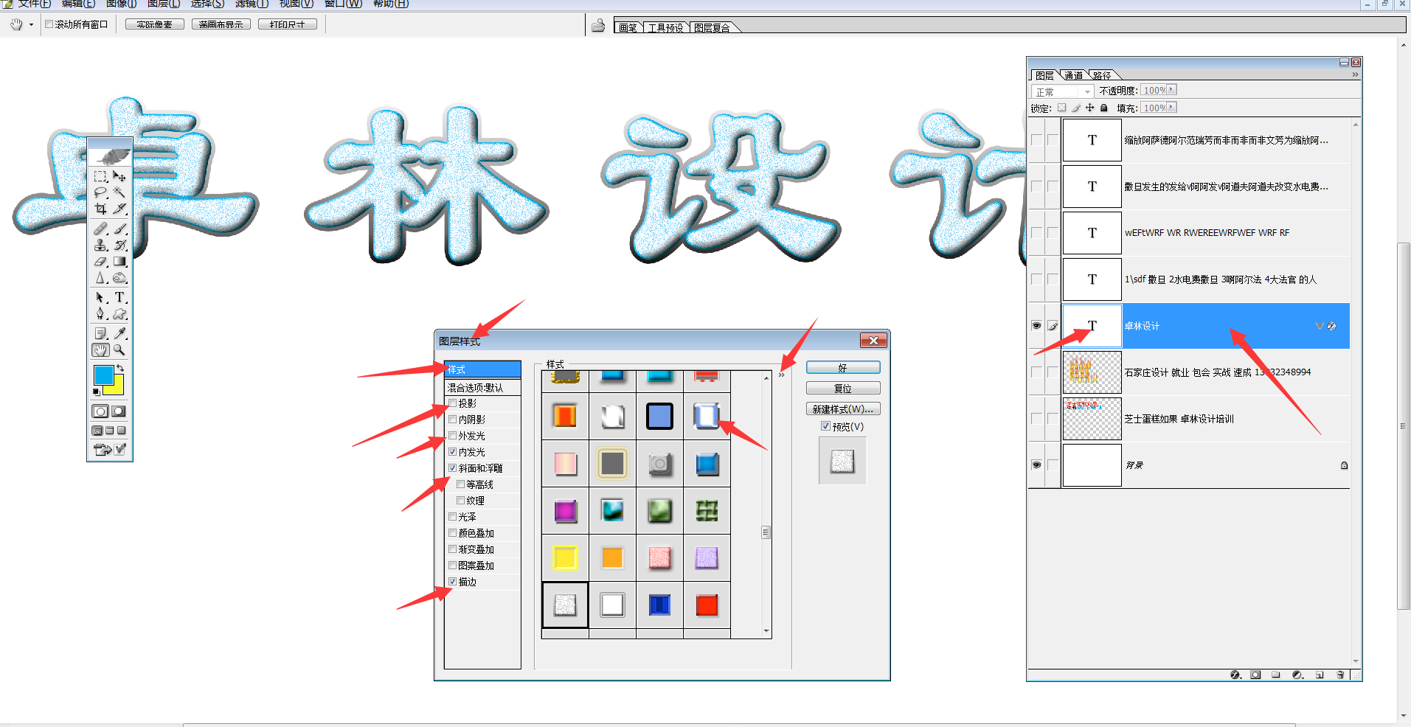This screenshot has height=727, width=1411.
Task: Select the Eyedropper tool
Action: pos(119,334)
